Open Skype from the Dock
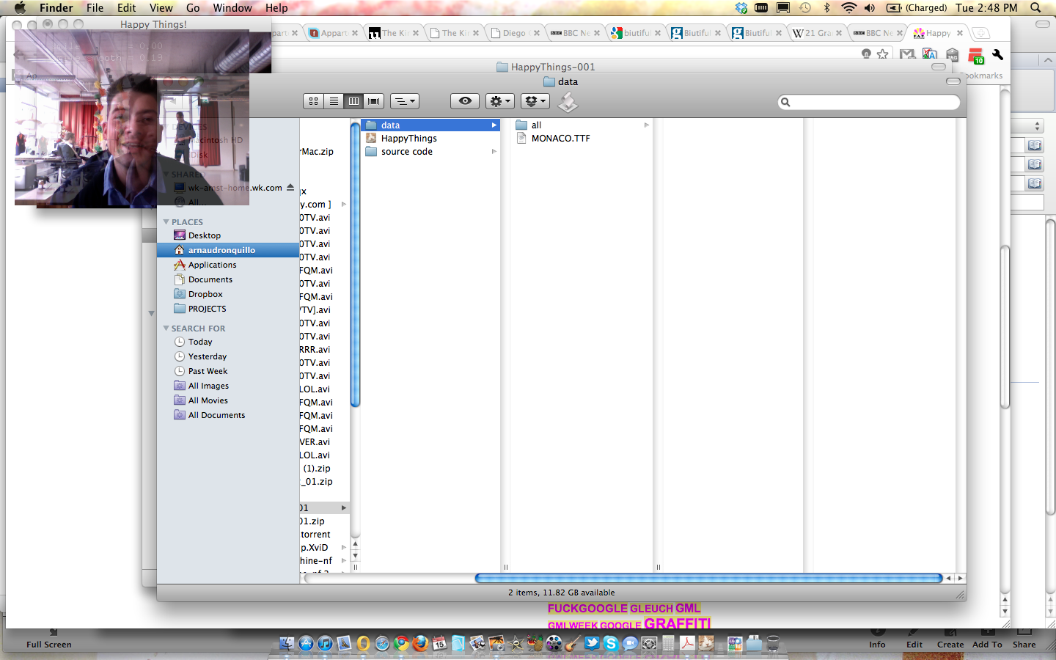The width and height of the screenshot is (1056, 660). click(611, 644)
